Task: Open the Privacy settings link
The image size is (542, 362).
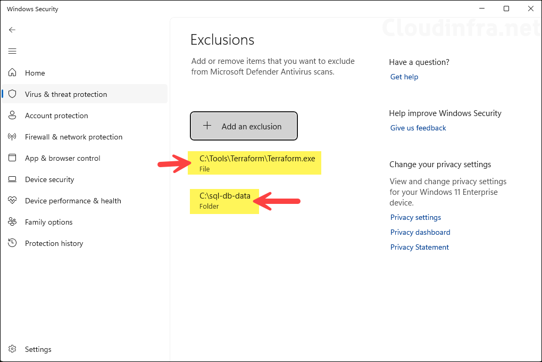Action: pos(415,217)
